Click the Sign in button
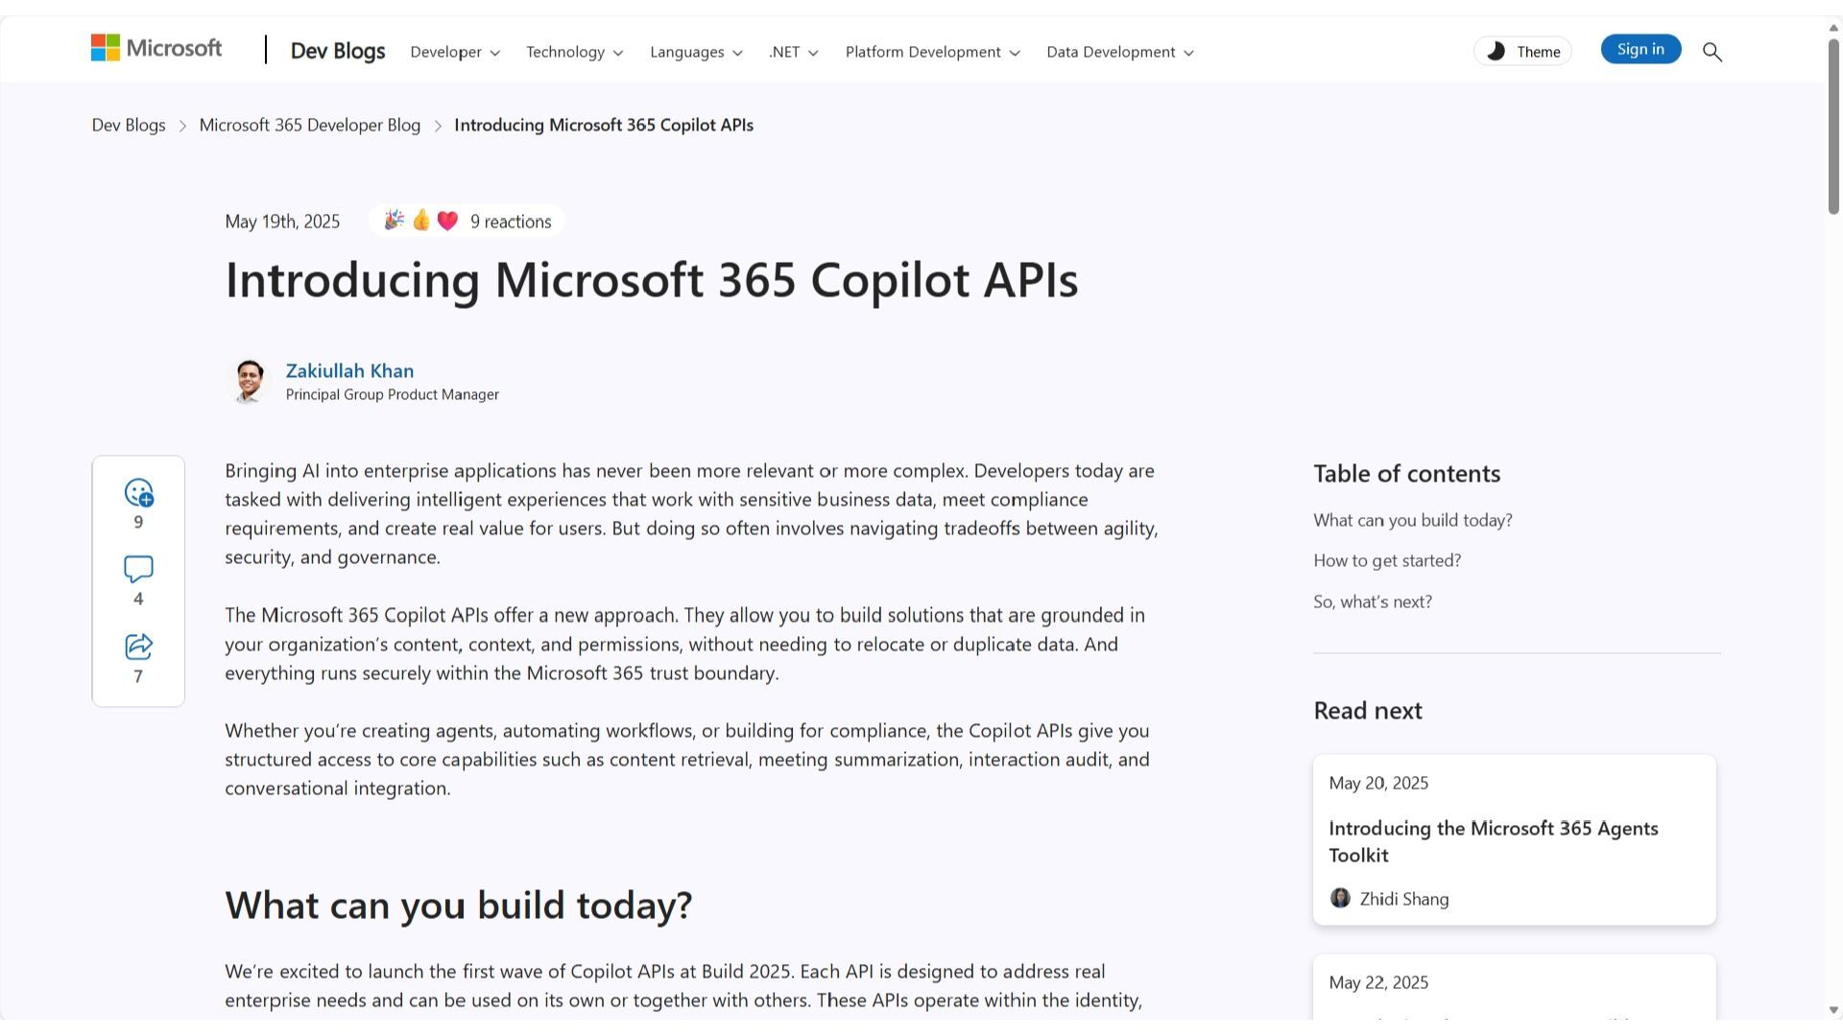Viewport: 1843px width, 1036px height. 1640,50
